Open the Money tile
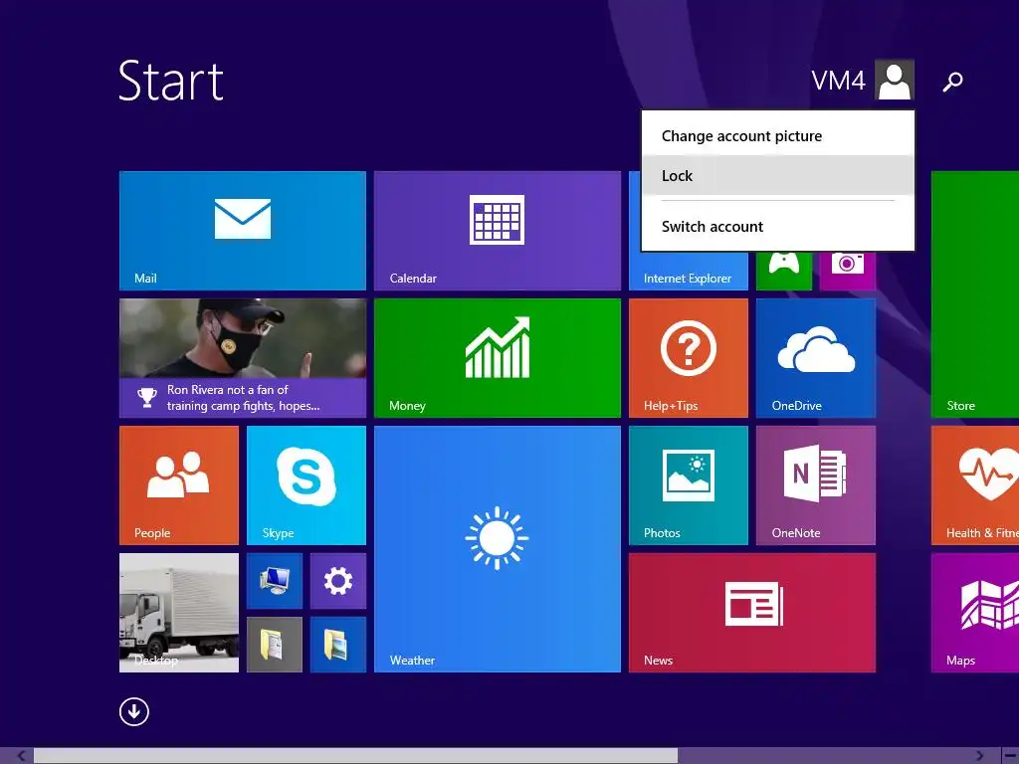This screenshot has height=764, width=1019. pyautogui.click(x=498, y=358)
